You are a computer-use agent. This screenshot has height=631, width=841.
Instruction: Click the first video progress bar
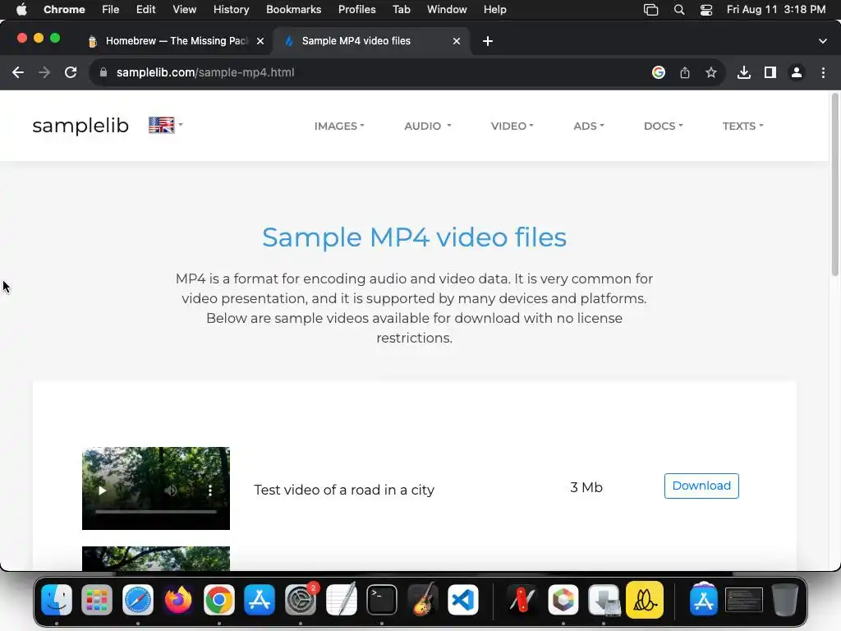[x=156, y=512]
